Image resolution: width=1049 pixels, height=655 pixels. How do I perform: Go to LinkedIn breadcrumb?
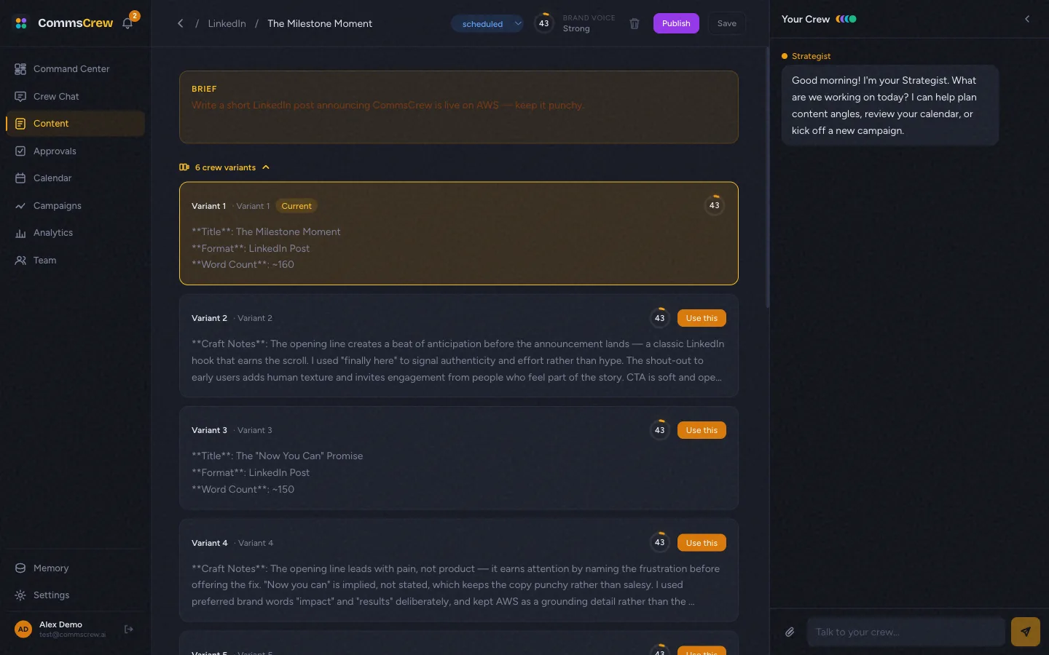point(227,23)
